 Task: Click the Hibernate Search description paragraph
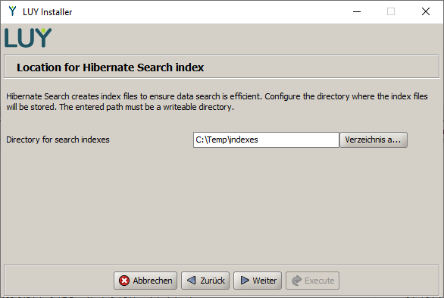coord(217,102)
